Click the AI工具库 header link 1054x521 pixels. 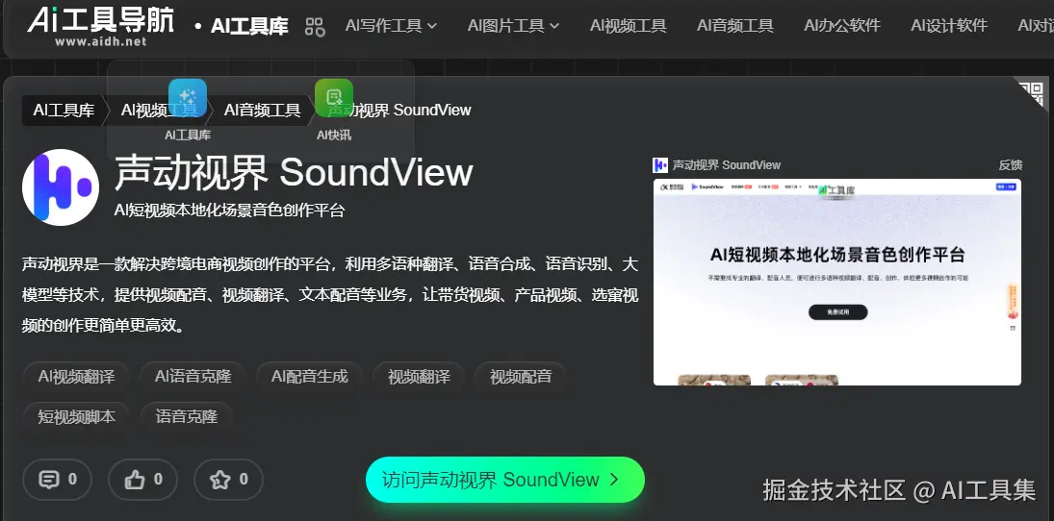tap(249, 27)
